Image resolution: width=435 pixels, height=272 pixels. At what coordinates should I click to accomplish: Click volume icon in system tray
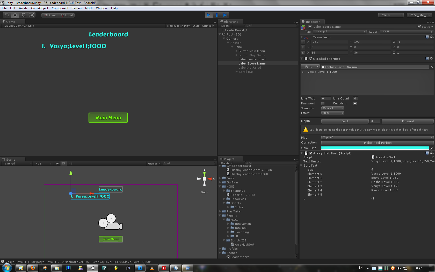[399, 268]
